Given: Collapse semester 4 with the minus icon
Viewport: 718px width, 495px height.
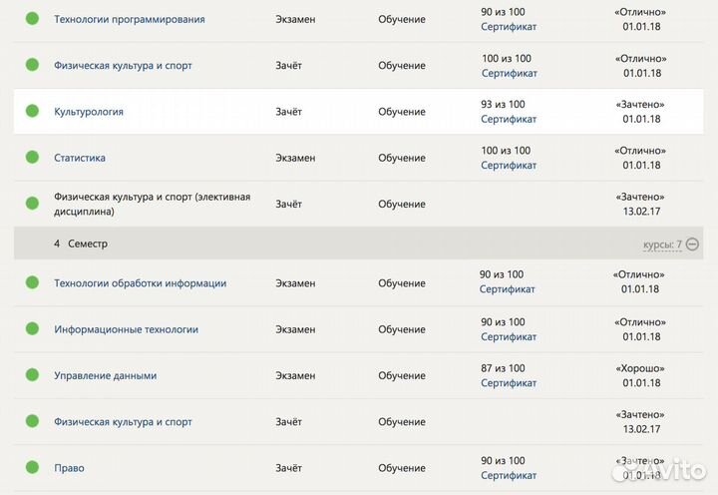Looking at the screenshot, I should click(693, 244).
